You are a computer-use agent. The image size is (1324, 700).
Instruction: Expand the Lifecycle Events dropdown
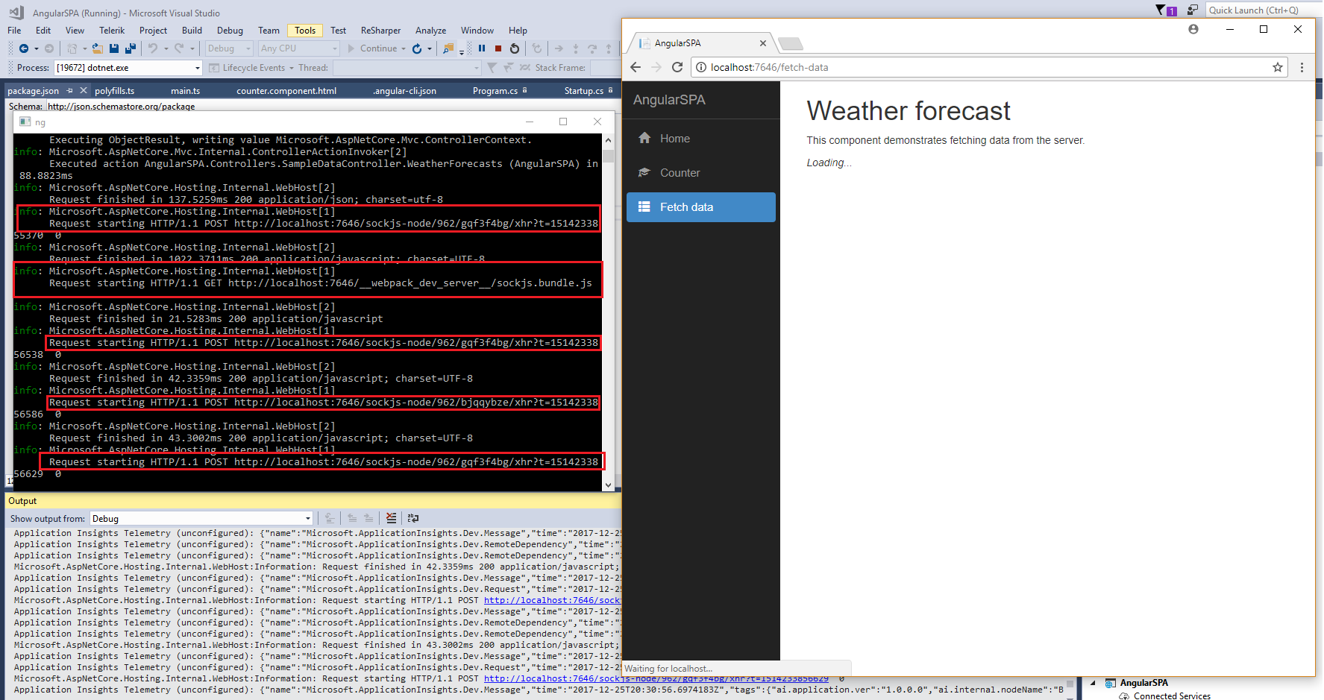coord(292,68)
